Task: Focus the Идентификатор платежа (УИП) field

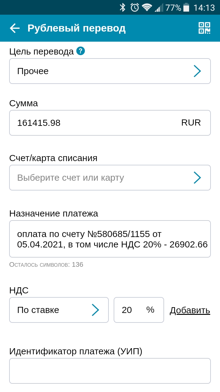Action: click(x=110, y=371)
